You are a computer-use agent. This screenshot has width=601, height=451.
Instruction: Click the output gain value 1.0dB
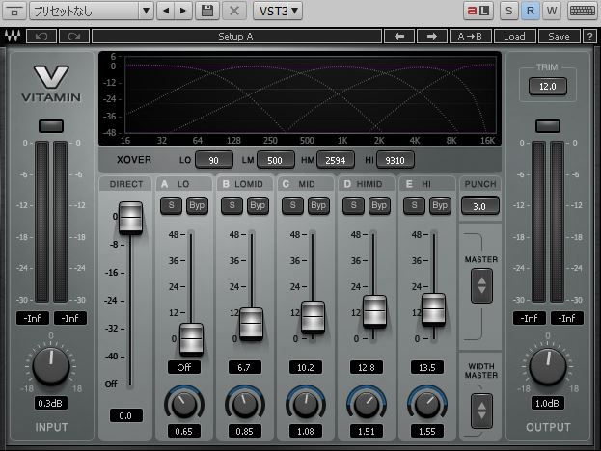[x=547, y=403]
